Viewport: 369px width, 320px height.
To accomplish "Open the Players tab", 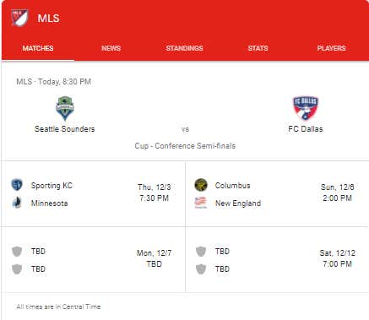I will [331, 48].
